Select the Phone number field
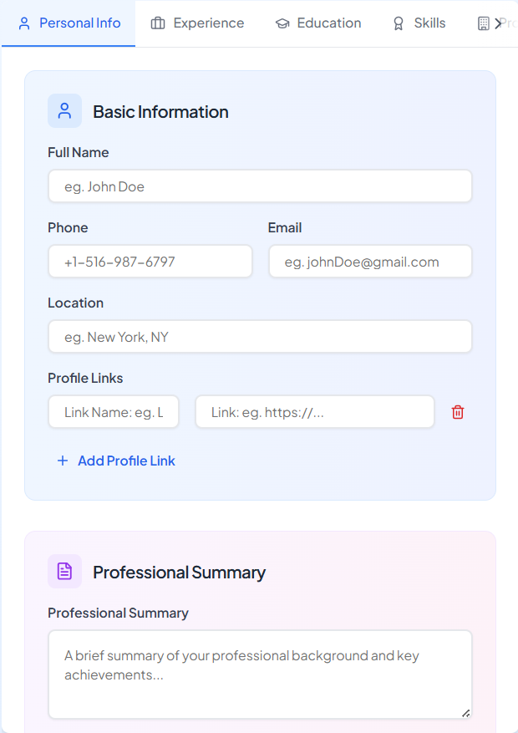The width and height of the screenshot is (518, 733). pos(150,261)
